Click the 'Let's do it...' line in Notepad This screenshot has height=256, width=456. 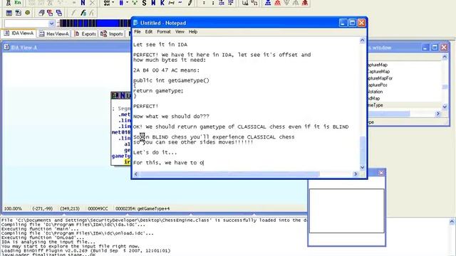click(155, 152)
